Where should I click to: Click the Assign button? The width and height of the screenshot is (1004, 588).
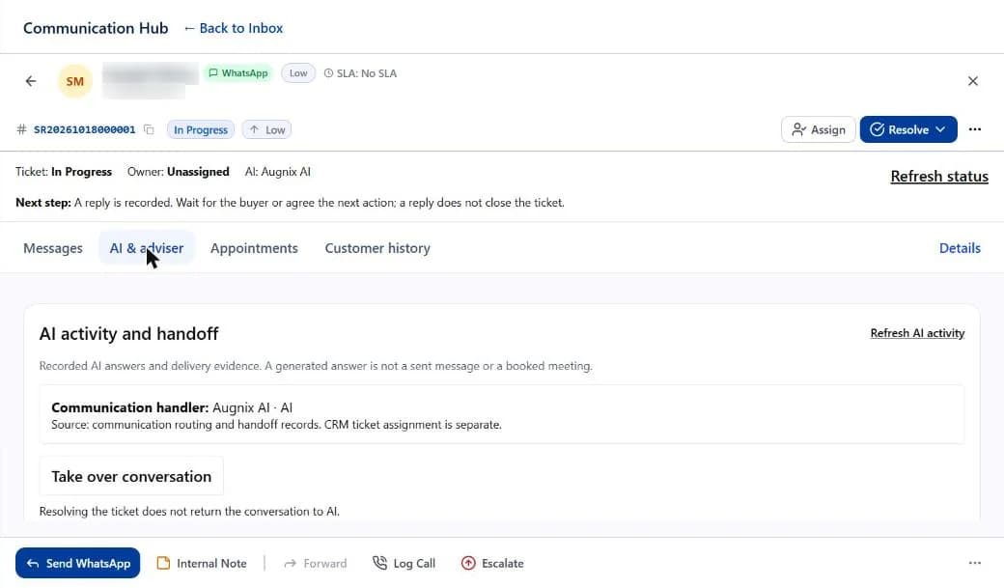(819, 129)
